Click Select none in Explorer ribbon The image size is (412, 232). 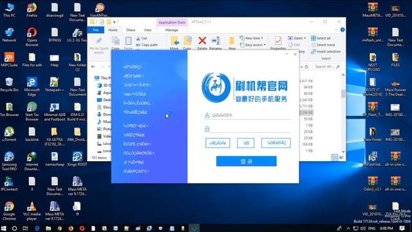(323, 45)
